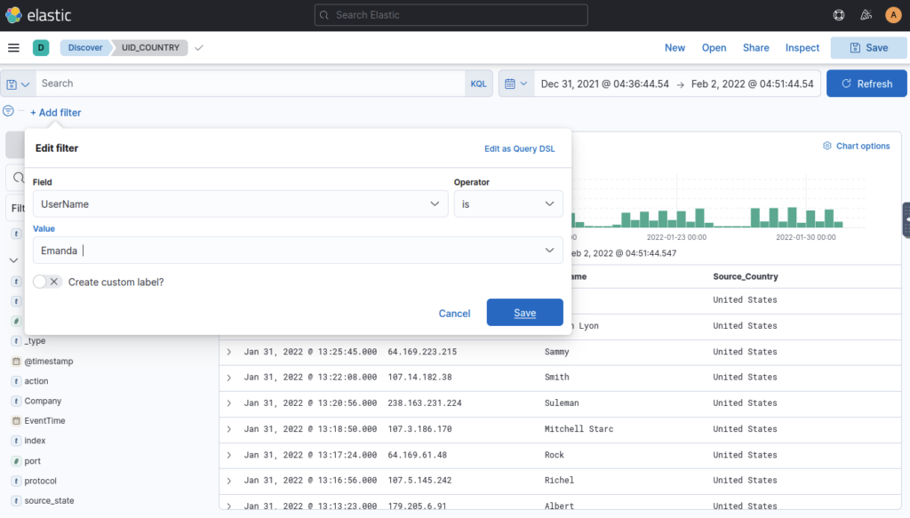Click IP address 64.169.223.215
Image resolution: width=910 pixels, height=518 pixels.
422,352
